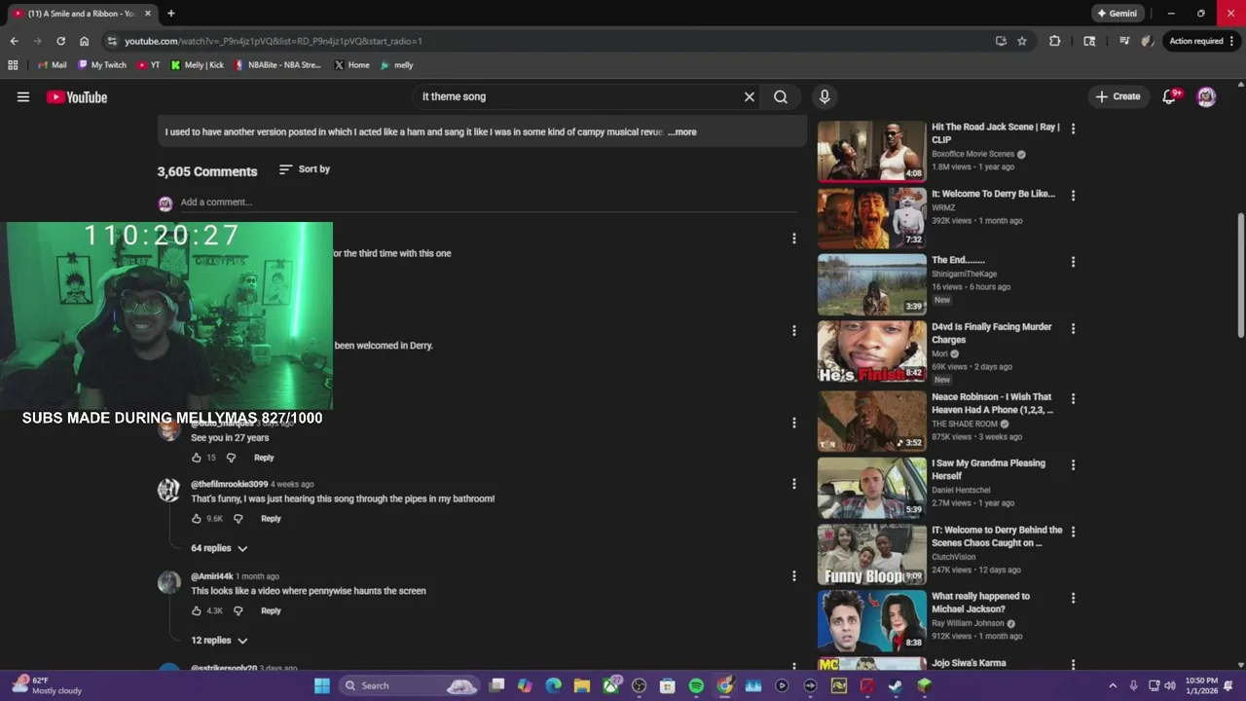The image size is (1246, 701).
Task: Open the X Home bookmark
Action: click(351, 65)
